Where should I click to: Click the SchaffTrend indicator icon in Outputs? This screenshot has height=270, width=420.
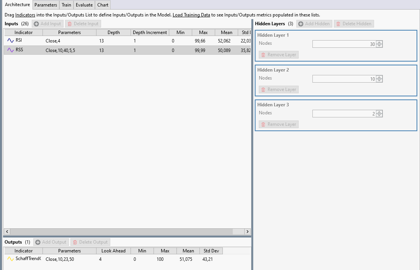(x=10, y=259)
